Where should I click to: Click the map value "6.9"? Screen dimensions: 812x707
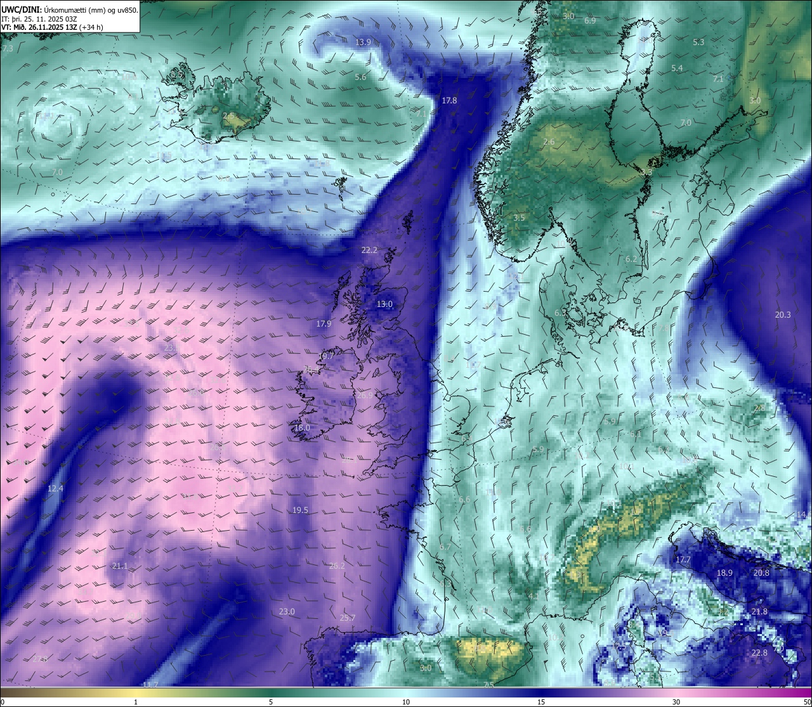(x=590, y=21)
